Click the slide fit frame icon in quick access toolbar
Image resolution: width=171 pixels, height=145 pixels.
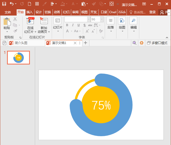(x=111, y=4)
